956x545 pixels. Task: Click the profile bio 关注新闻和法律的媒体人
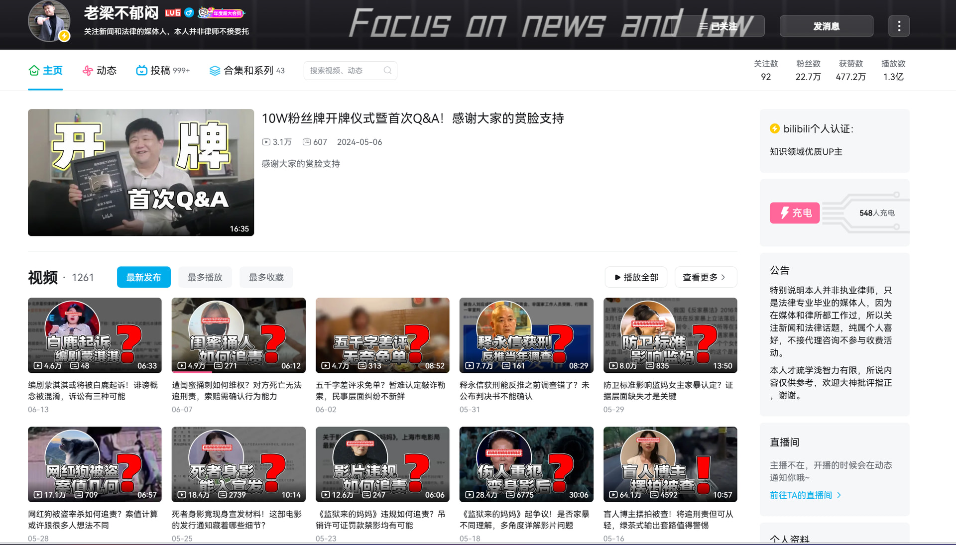[166, 31]
